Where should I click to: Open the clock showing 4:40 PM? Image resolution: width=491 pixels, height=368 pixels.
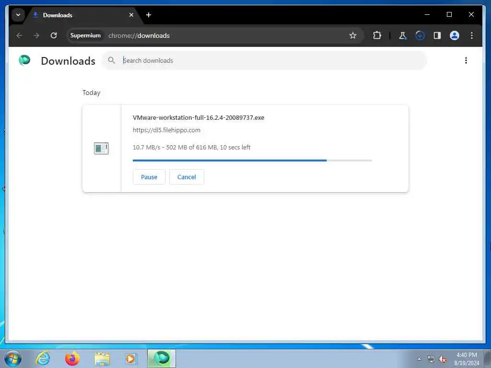coord(467,359)
